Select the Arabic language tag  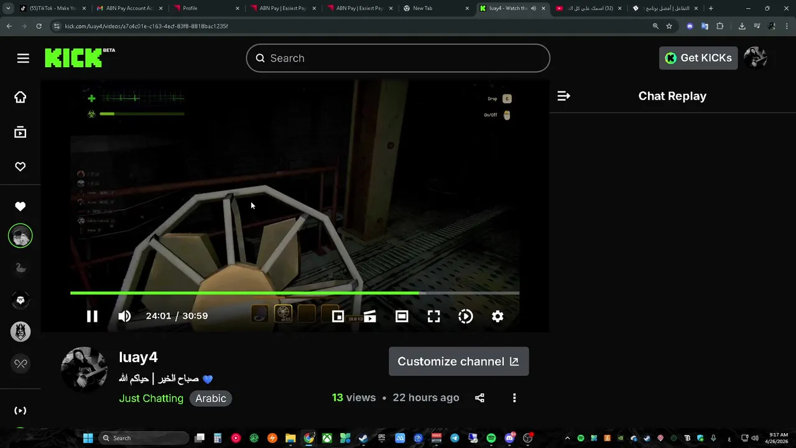point(211,398)
